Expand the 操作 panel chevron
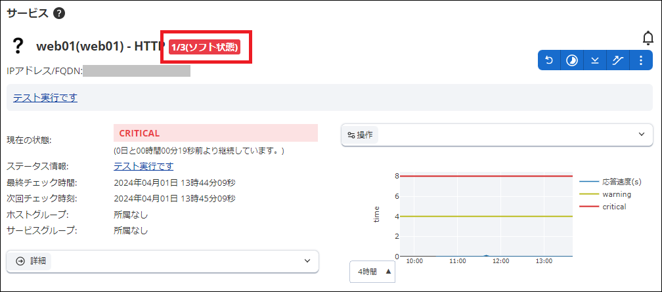The height and width of the screenshot is (292, 662). (642, 135)
